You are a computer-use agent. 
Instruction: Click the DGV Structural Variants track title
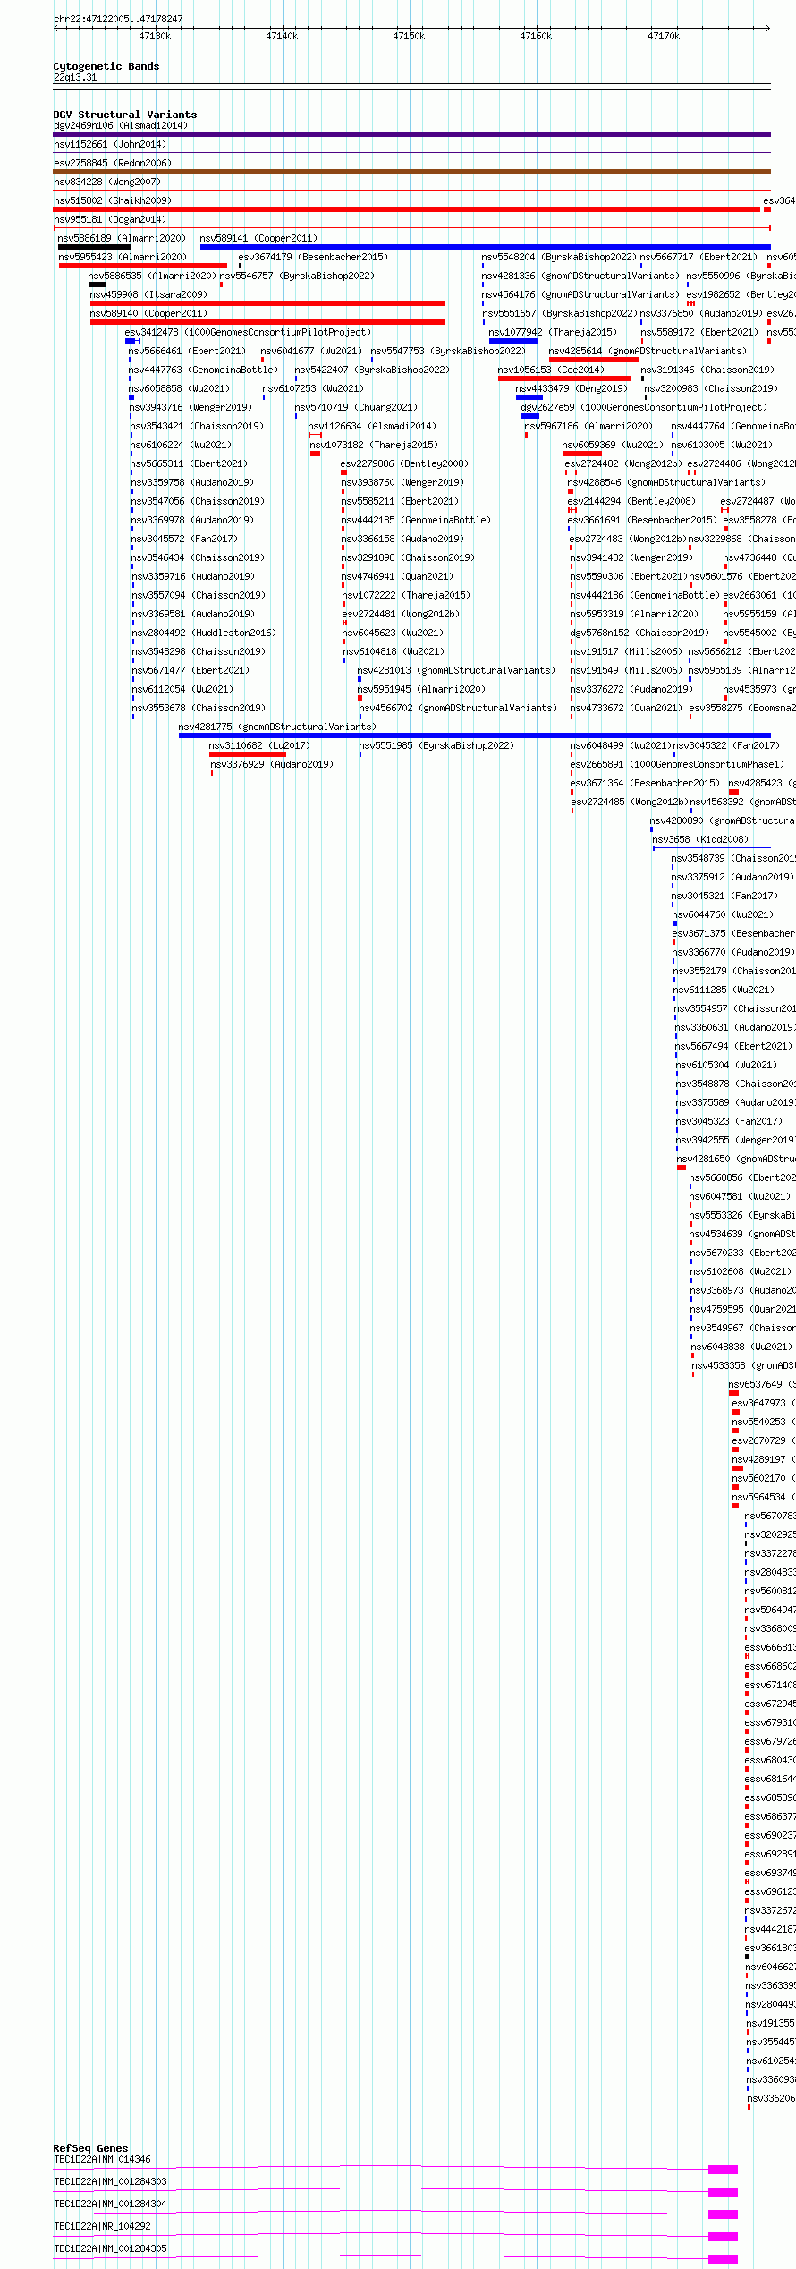pos(125,115)
